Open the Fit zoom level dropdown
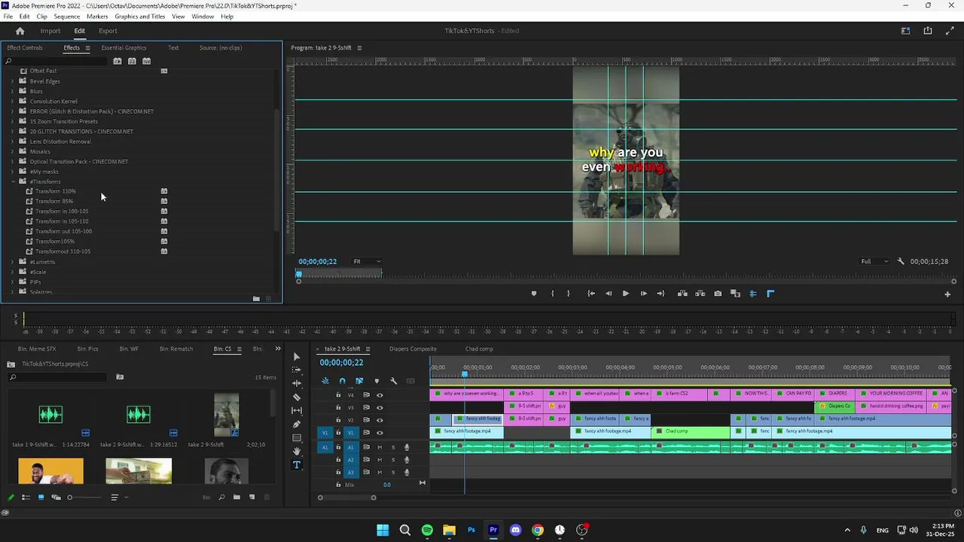 (x=367, y=261)
